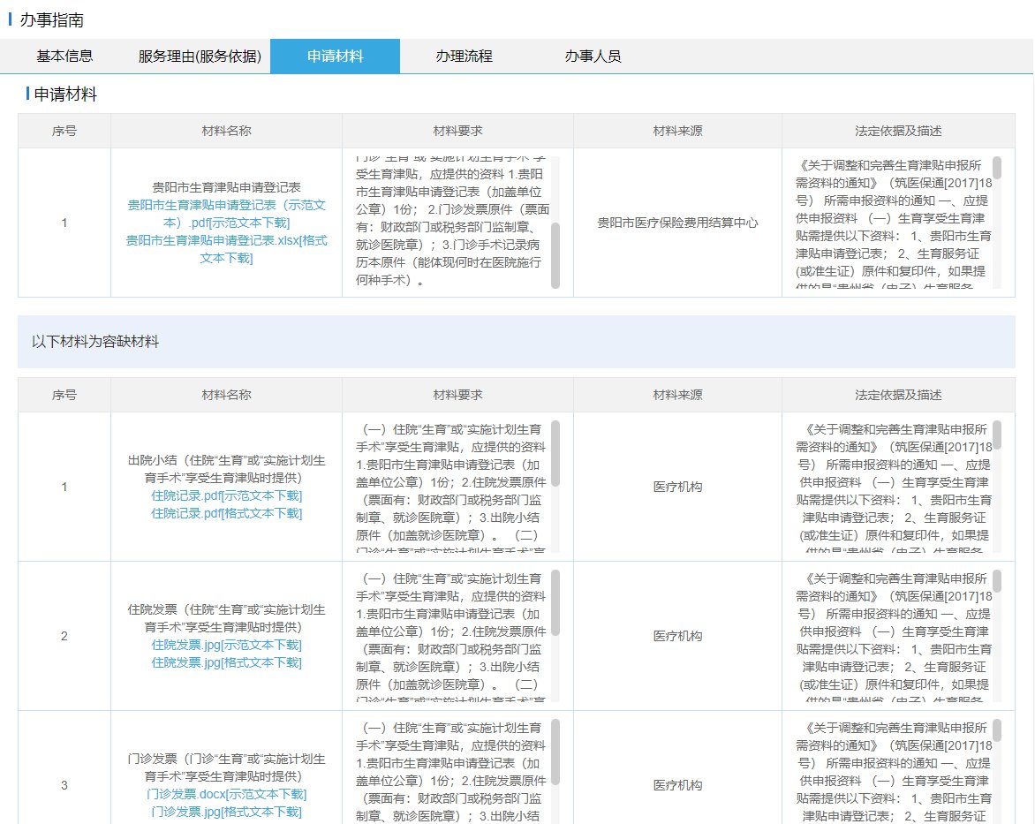Go to the 办理流程 tab

(464, 57)
